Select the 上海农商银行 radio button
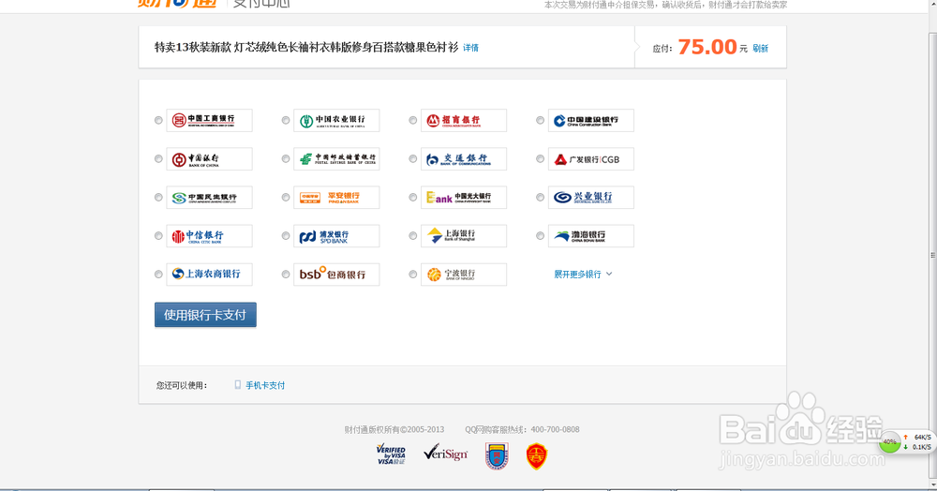937x491 pixels. [x=158, y=275]
